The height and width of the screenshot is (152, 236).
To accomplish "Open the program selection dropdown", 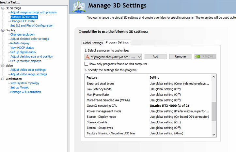I will (x=139, y=56).
